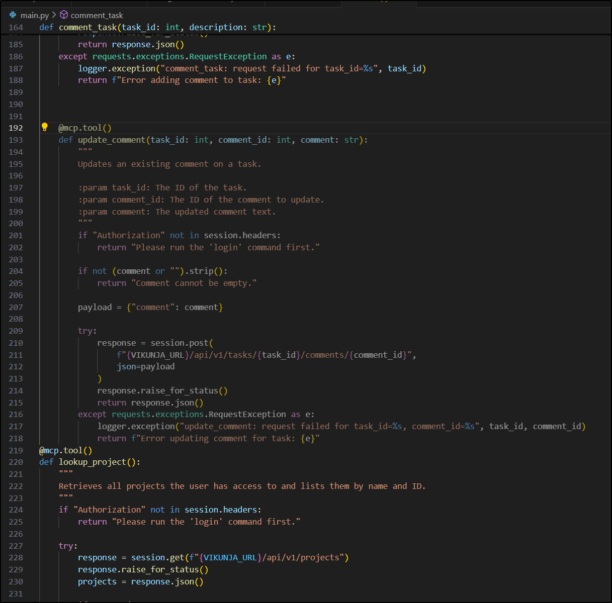Click the payload assignment on line 207
The height and width of the screenshot is (603, 612).
[x=95, y=308]
